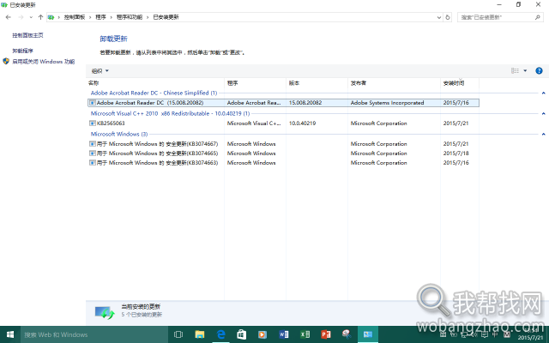Click 控制面板 in the address breadcrumb

point(75,17)
